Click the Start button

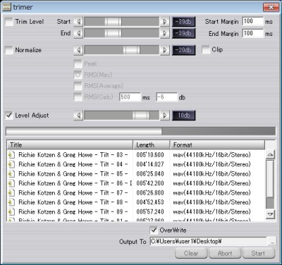(259, 253)
